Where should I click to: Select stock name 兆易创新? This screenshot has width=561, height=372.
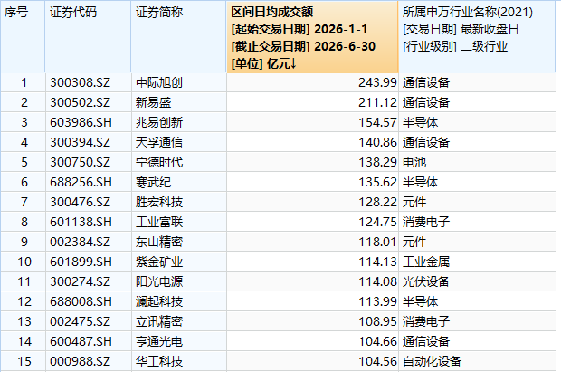[x=159, y=122]
